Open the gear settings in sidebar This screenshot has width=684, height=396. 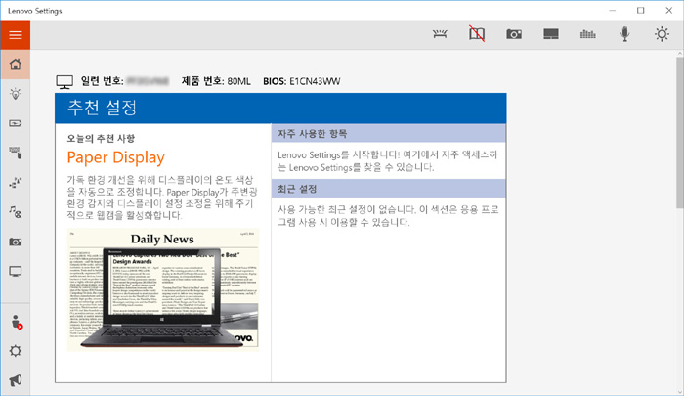point(16,351)
